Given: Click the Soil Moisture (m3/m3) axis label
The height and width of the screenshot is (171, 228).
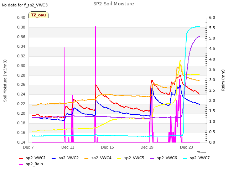Looking at the screenshot, I should pos(5,81).
